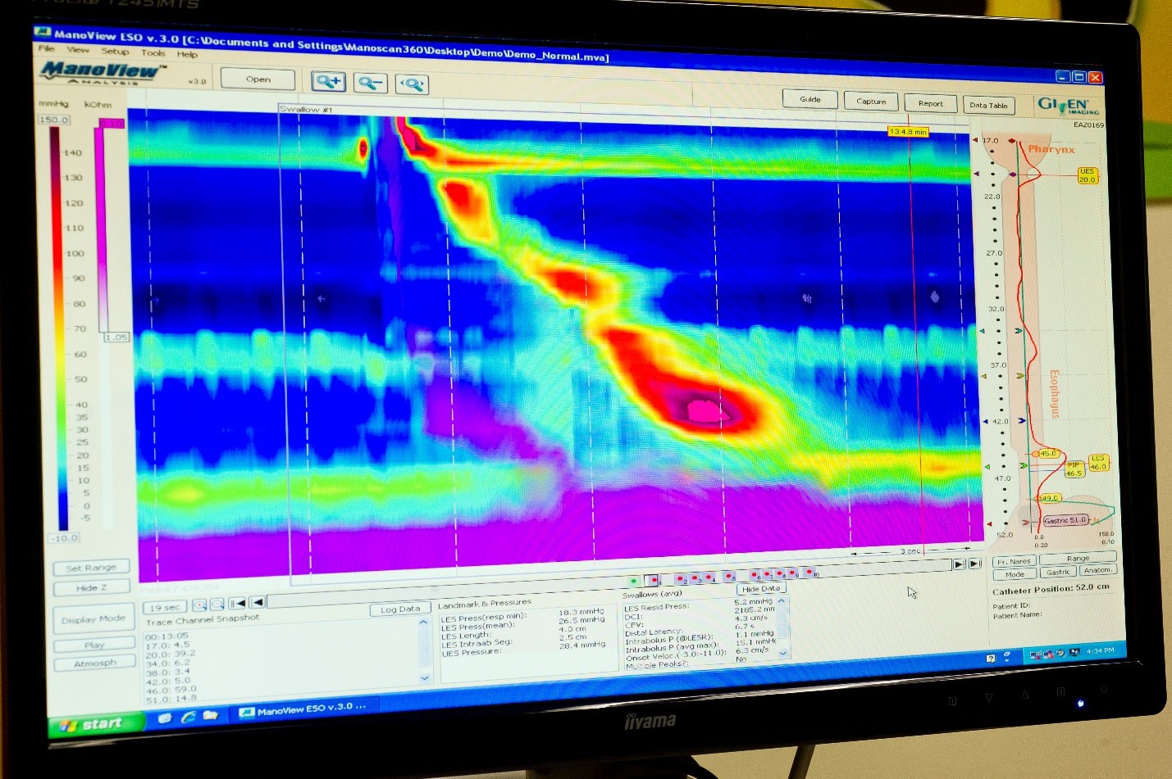Click the Range button under anatomy panel
This screenshot has width=1172, height=779.
(x=1078, y=559)
